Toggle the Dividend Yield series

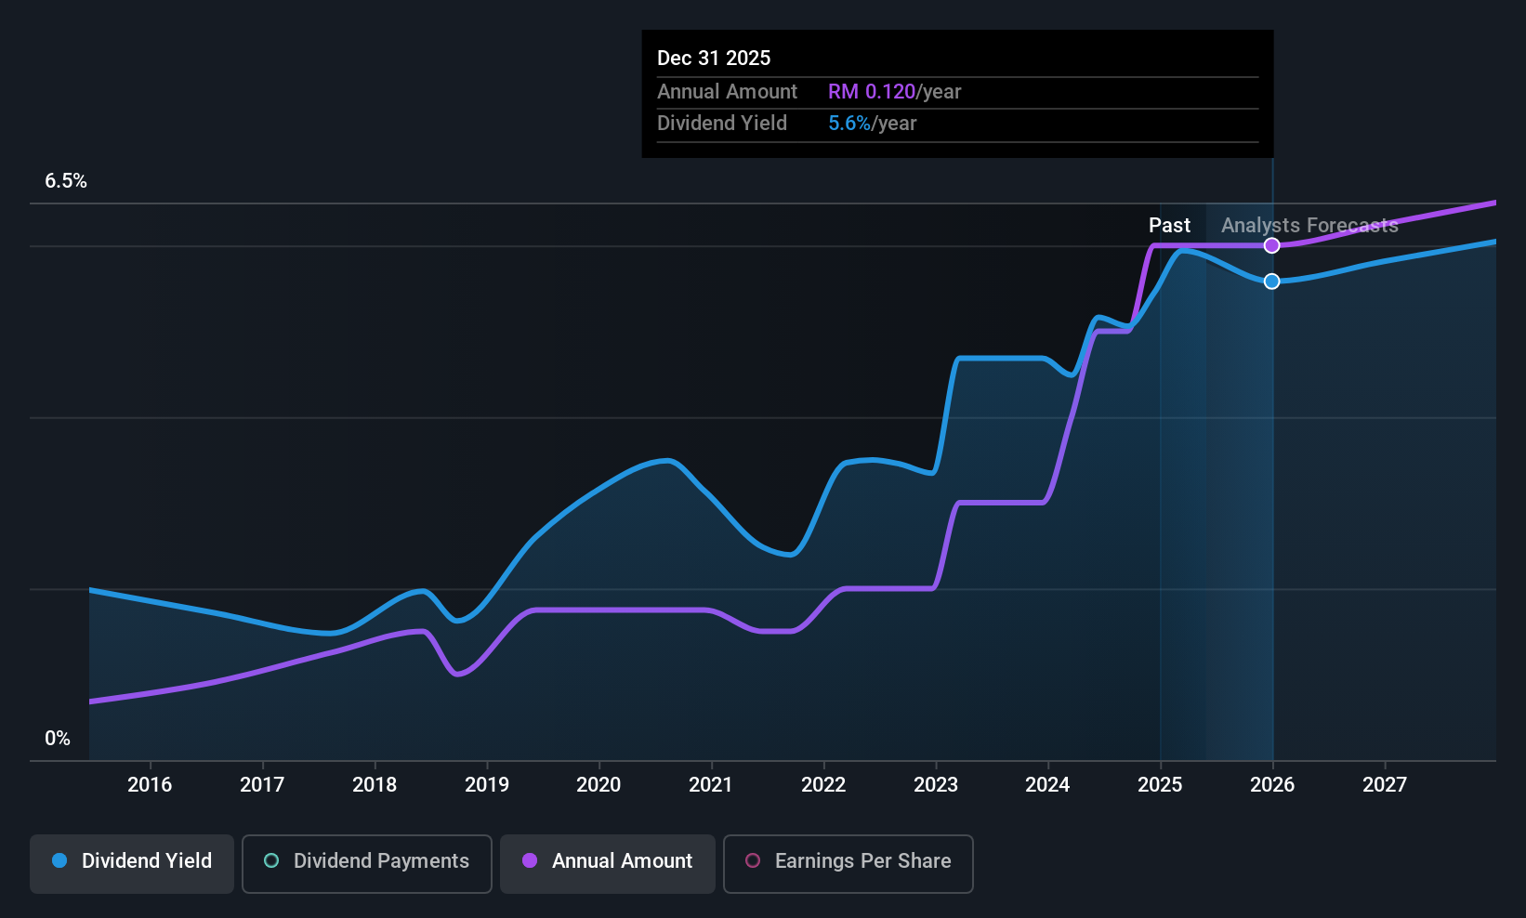[132, 864]
